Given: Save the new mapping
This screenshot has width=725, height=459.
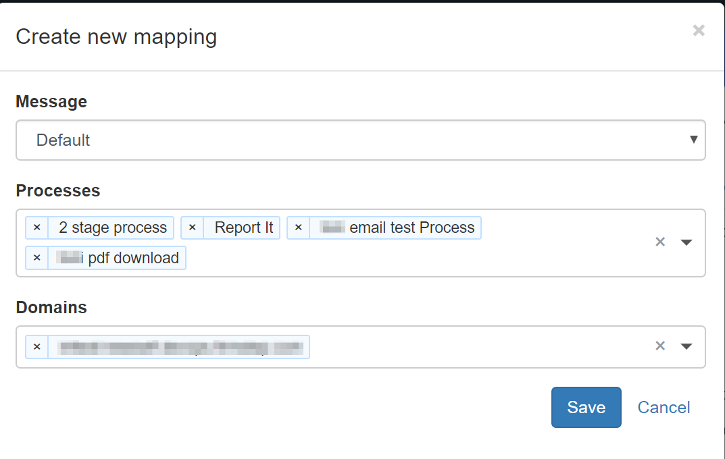Looking at the screenshot, I should click(585, 407).
